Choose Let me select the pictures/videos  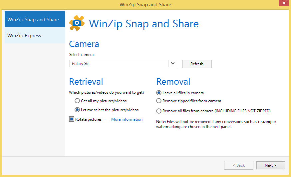pos(77,110)
